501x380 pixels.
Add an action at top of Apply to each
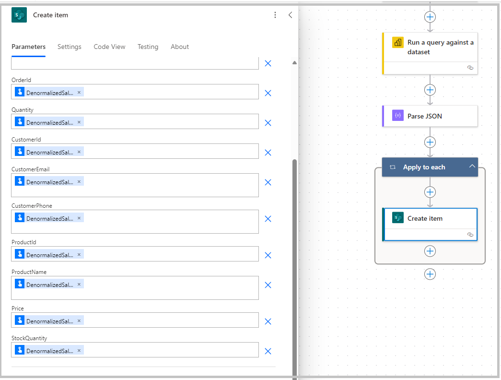(430, 192)
